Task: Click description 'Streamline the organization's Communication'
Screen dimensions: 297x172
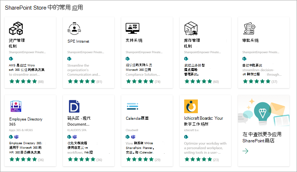Action: [x=84, y=70]
